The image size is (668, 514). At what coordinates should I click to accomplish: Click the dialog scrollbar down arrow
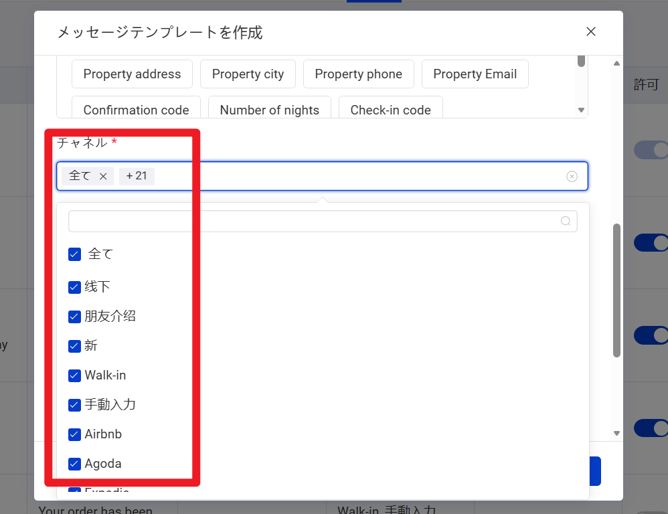pyautogui.click(x=616, y=434)
